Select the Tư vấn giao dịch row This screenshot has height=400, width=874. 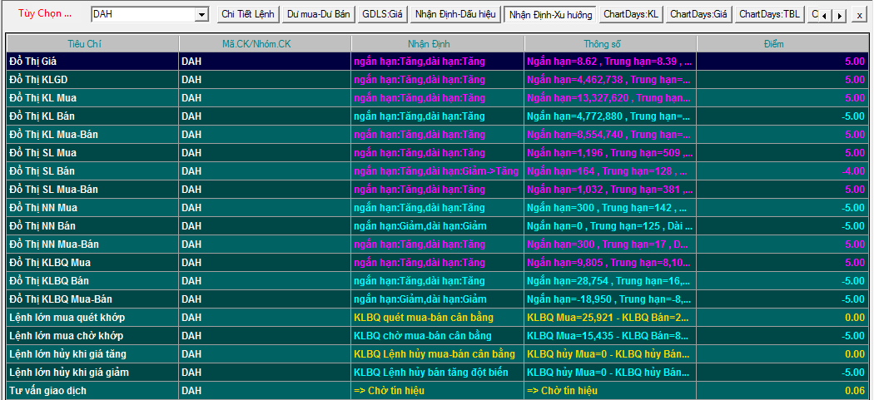click(x=438, y=391)
